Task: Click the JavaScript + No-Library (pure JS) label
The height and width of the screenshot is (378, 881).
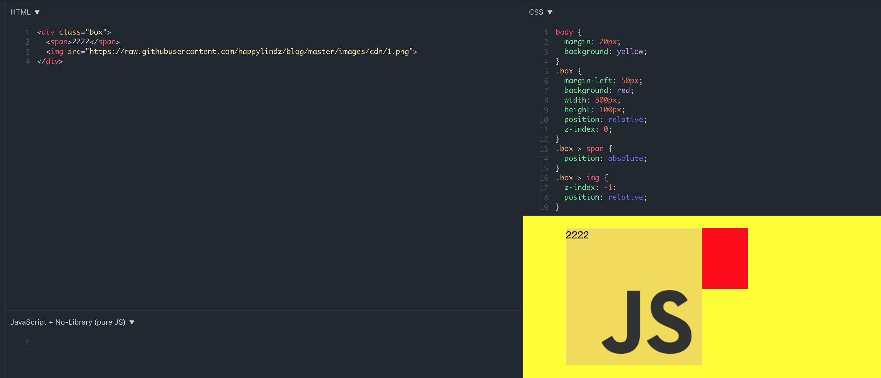Action: tap(68, 322)
